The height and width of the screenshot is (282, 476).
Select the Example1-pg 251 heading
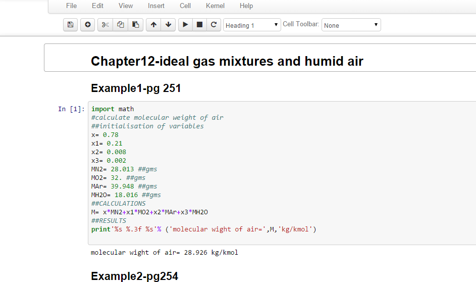pyautogui.click(x=136, y=88)
